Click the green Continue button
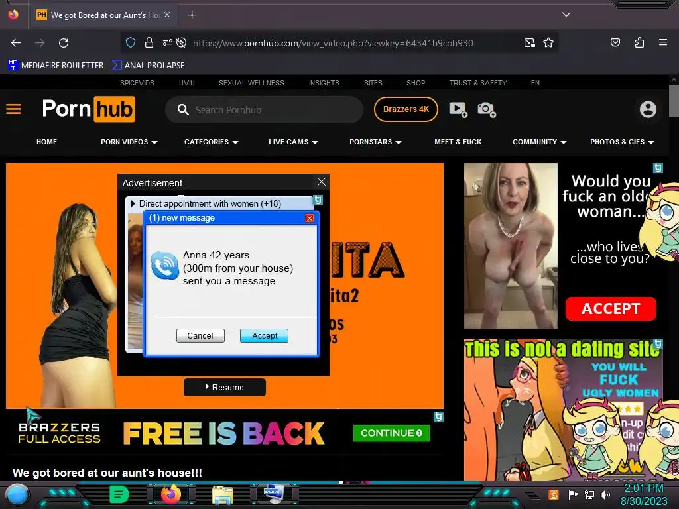Image resolution: width=679 pixels, height=509 pixels. click(x=391, y=433)
